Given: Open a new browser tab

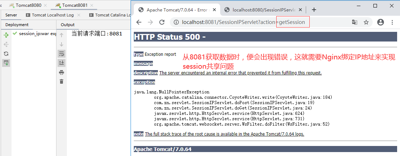Looking at the screenshot, I should click(314, 10).
